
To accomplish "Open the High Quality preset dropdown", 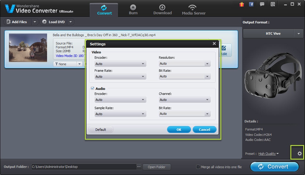I will (x=268, y=154).
